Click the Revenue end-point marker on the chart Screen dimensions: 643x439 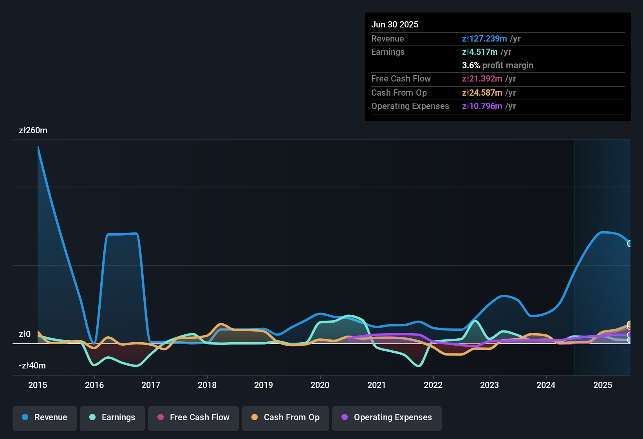click(630, 244)
